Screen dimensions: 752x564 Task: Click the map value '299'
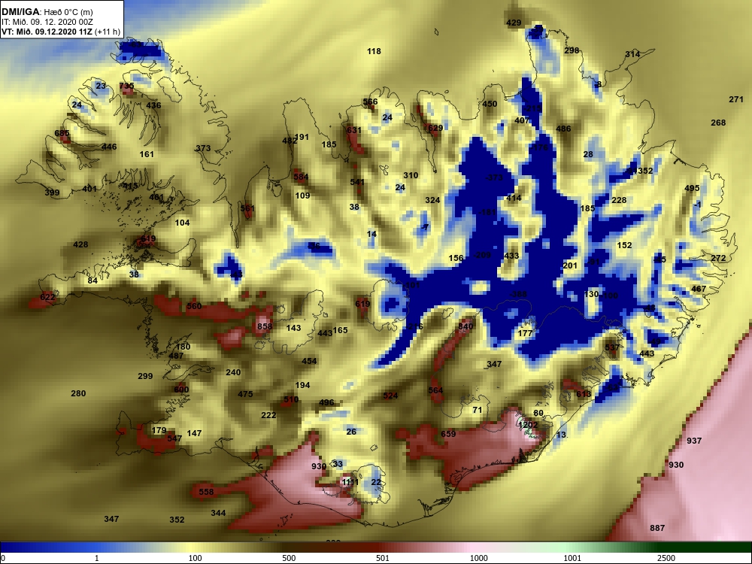click(145, 377)
